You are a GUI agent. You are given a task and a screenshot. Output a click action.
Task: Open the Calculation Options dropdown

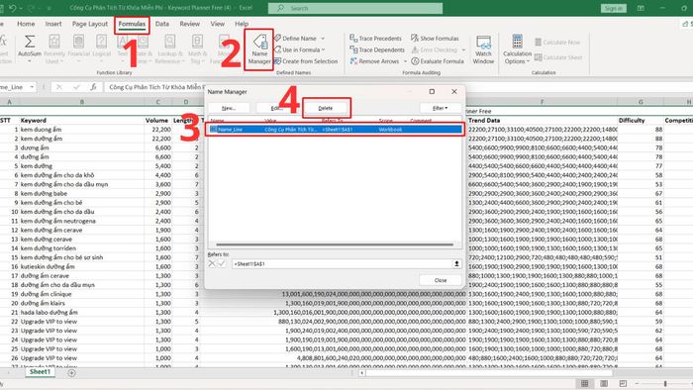[517, 49]
